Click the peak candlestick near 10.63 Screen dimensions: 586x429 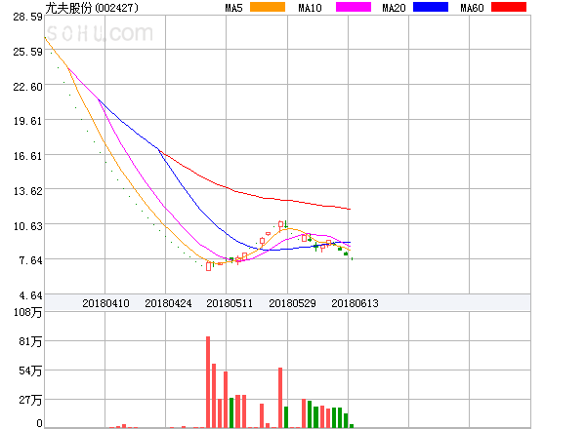click(280, 224)
